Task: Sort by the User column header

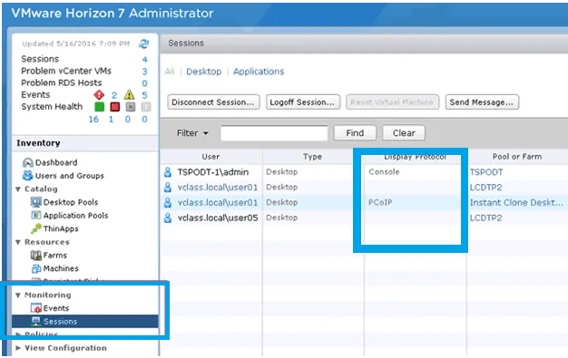Action: (x=211, y=157)
